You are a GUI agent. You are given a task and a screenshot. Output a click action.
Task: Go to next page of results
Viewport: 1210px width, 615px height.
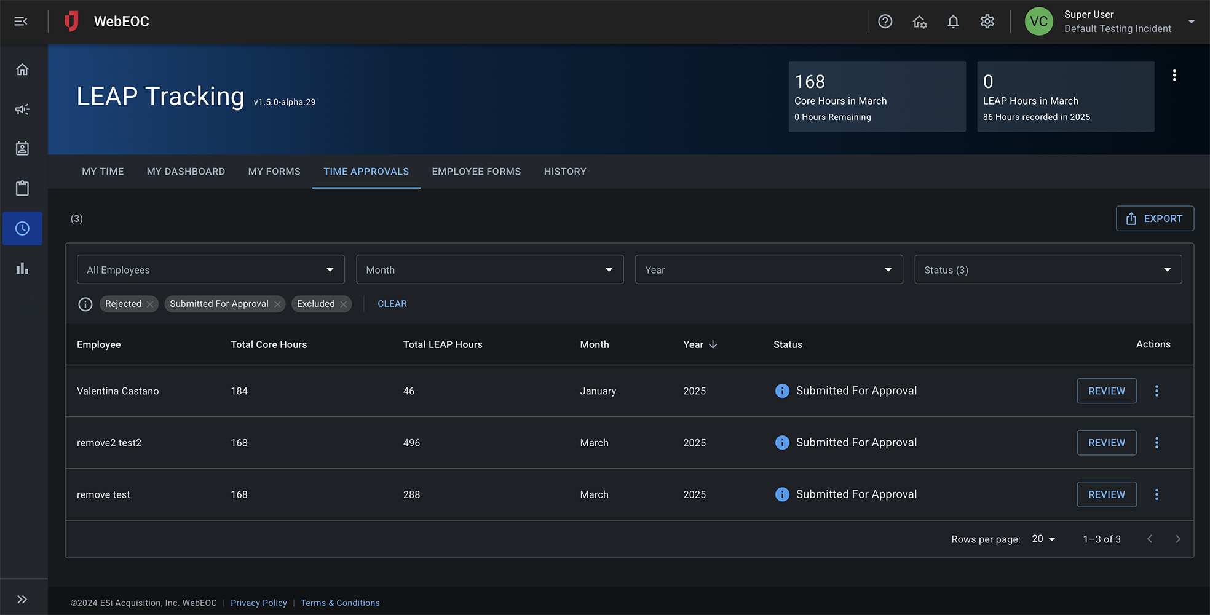pyautogui.click(x=1178, y=539)
